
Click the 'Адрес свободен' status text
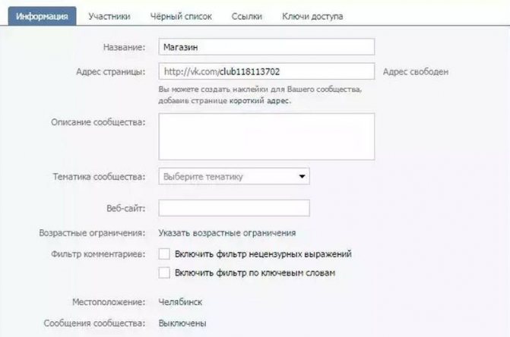click(416, 72)
